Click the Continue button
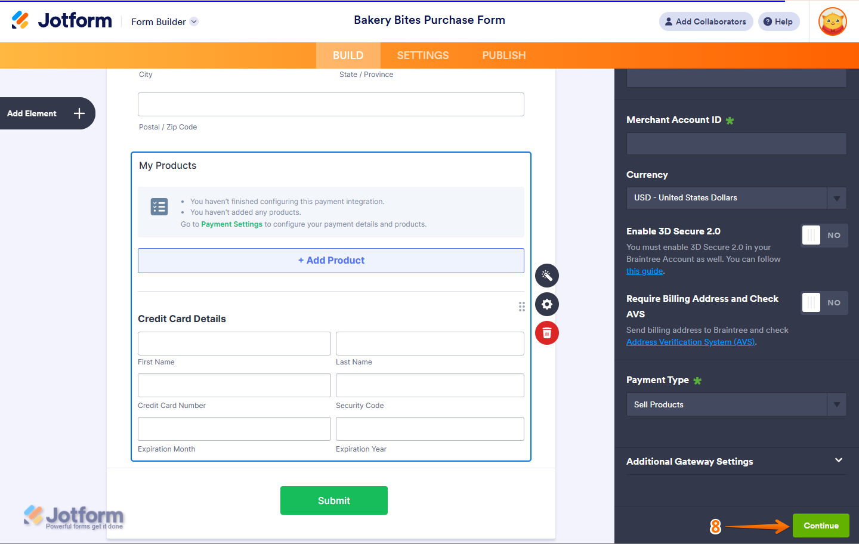This screenshot has height=544, width=859. coord(821,526)
